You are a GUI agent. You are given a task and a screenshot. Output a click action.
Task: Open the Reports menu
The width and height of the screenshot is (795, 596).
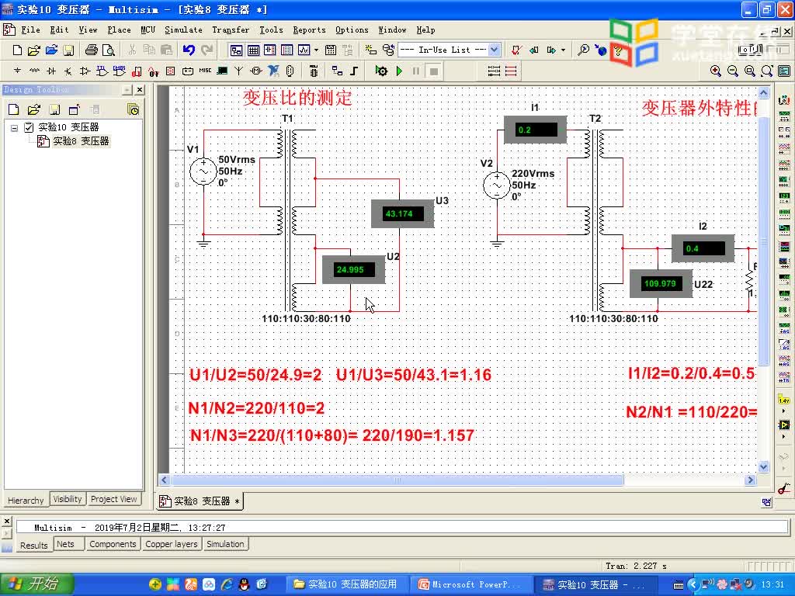click(309, 30)
